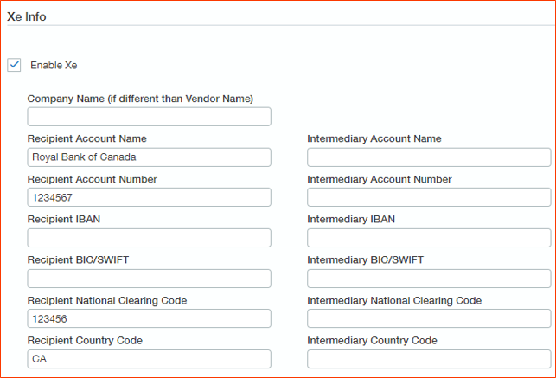
Task: Click the 'Intermediary Country Code' label text
Action: point(372,341)
